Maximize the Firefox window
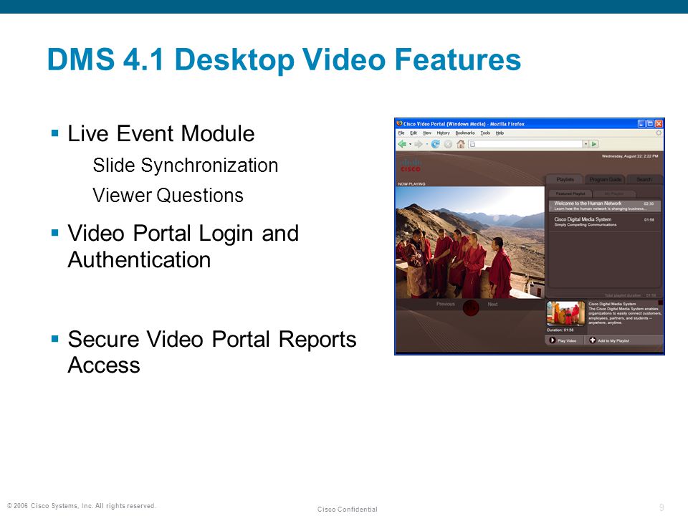This screenshot has width=688, height=516. [x=650, y=124]
